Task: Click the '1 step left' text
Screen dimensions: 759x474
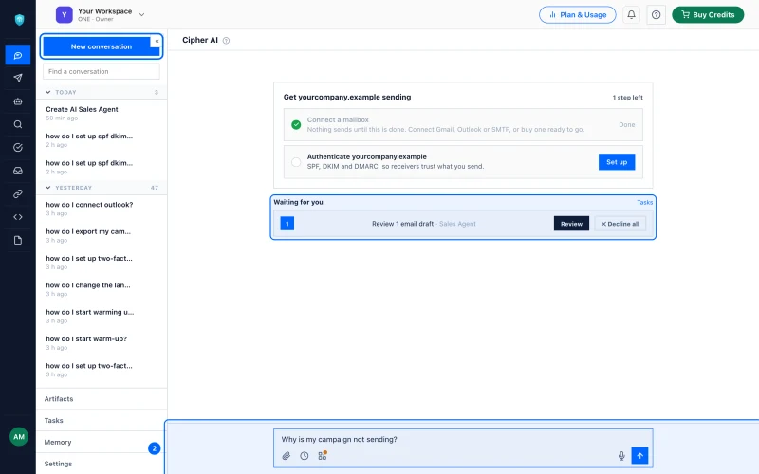Action: click(627, 98)
